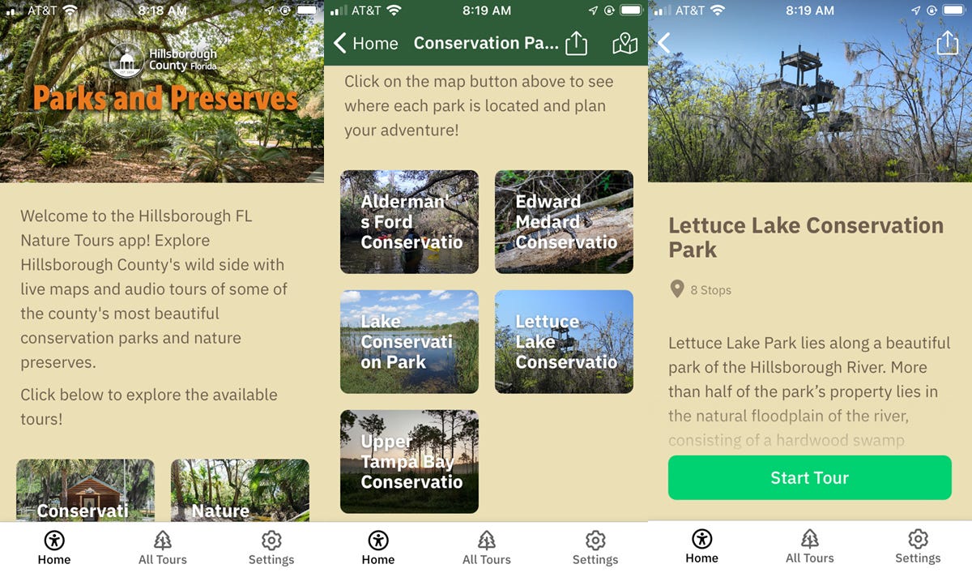This screenshot has height=577, width=972.
Task: Open the Alderman's Ford Conservation card
Action: click(409, 222)
